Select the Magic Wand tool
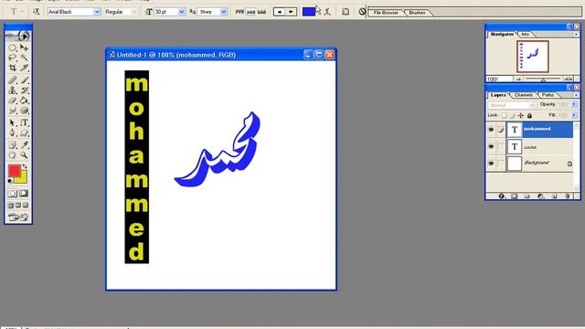Image resolution: width=585 pixels, height=329 pixels. pos(25,58)
